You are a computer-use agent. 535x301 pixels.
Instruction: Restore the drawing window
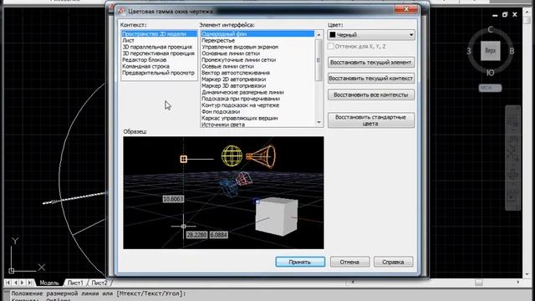(x=505, y=14)
